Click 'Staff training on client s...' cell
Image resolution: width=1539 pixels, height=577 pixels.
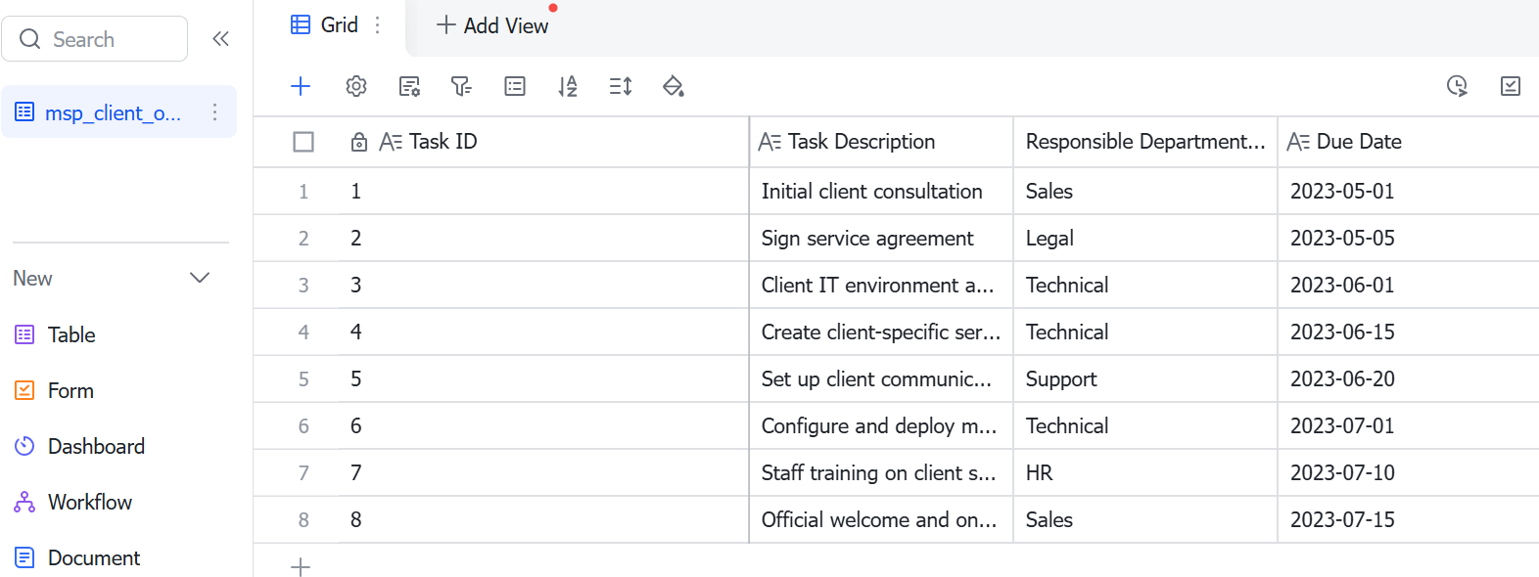pos(881,473)
